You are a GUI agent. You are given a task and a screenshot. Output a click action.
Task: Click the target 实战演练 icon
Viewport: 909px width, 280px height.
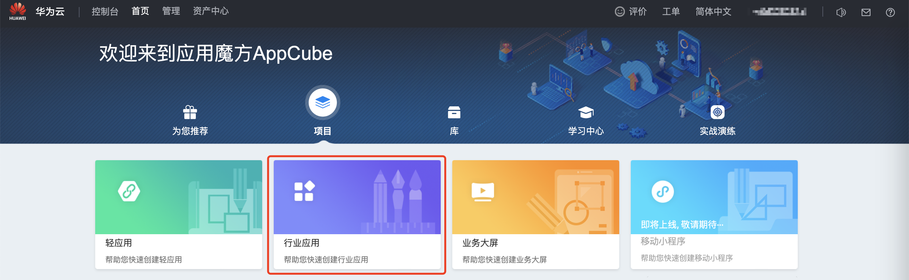[717, 112]
